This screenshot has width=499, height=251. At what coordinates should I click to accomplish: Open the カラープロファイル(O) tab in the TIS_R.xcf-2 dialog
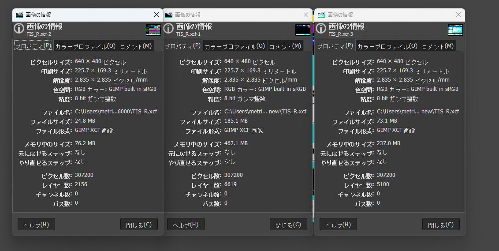(86, 46)
